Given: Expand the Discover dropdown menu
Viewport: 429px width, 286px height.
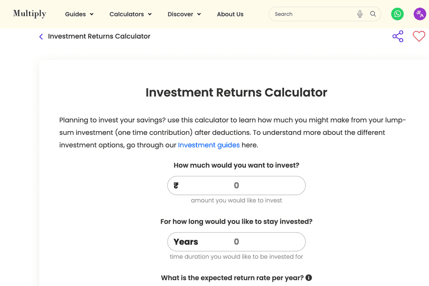Looking at the screenshot, I should 184,14.
